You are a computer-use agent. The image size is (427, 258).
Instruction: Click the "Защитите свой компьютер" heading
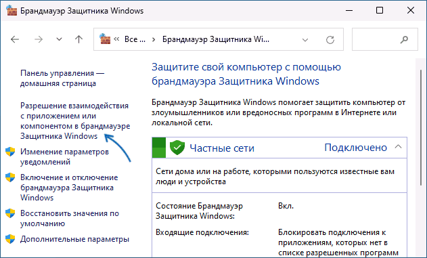click(x=246, y=74)
